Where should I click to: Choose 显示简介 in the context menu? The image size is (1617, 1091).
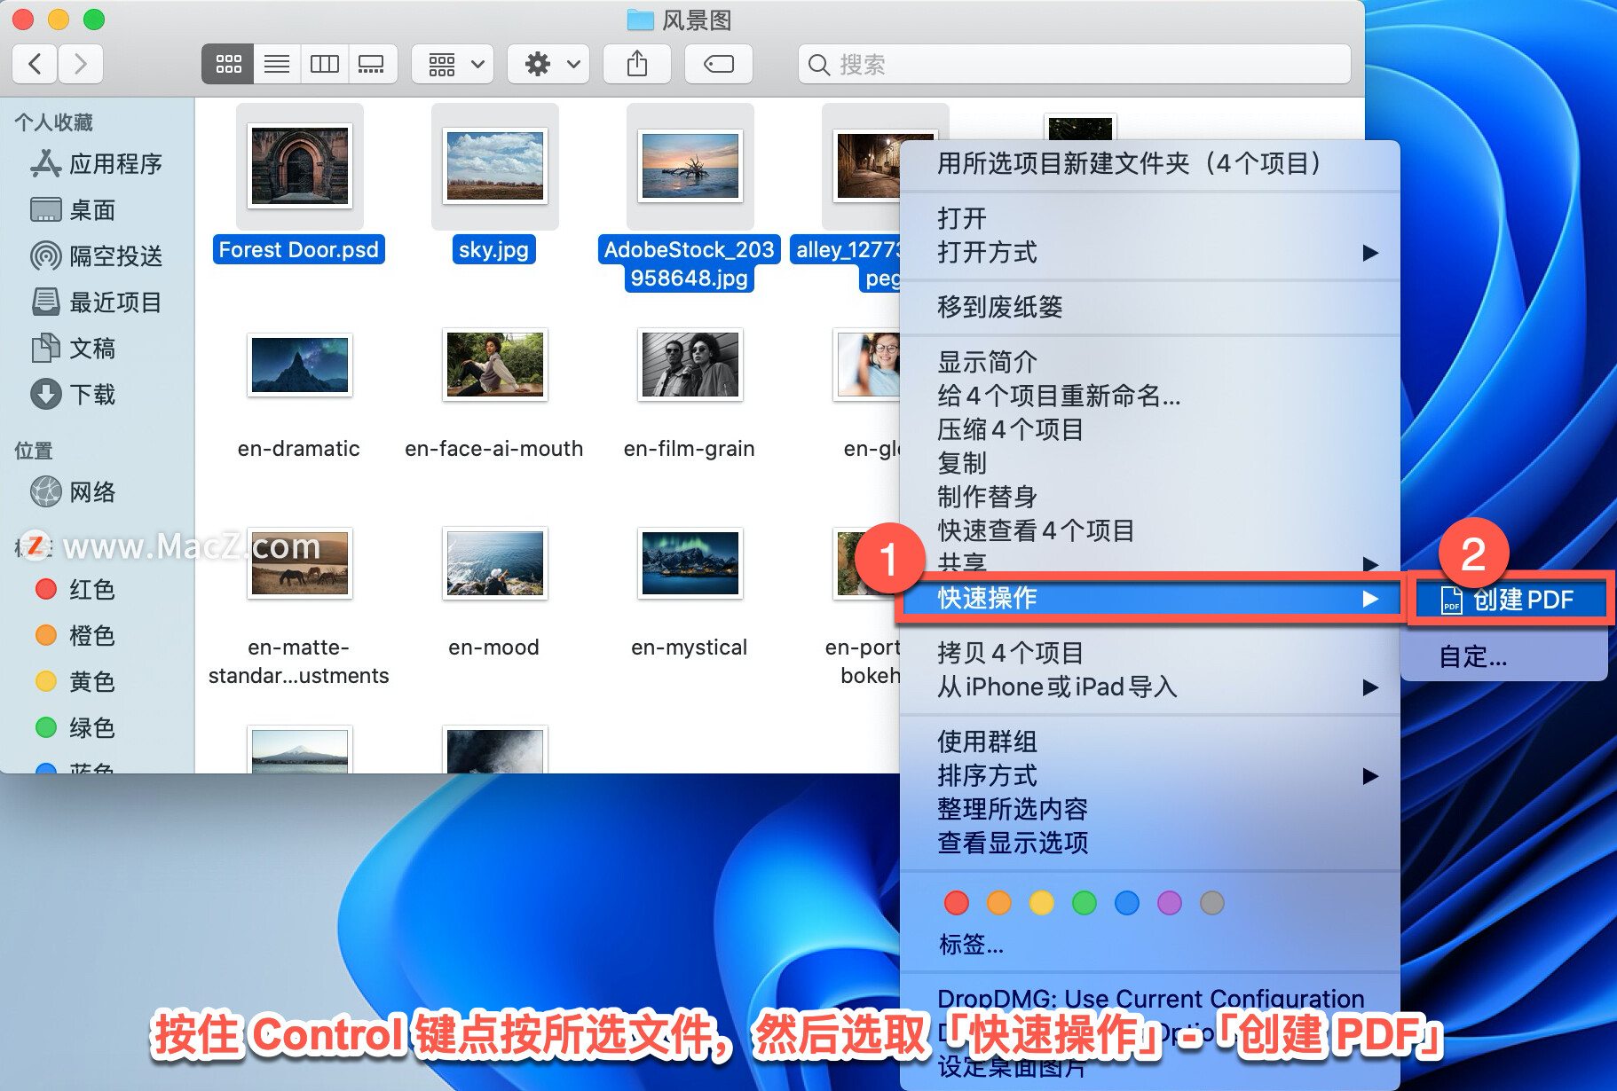[x=1150, y=363]
